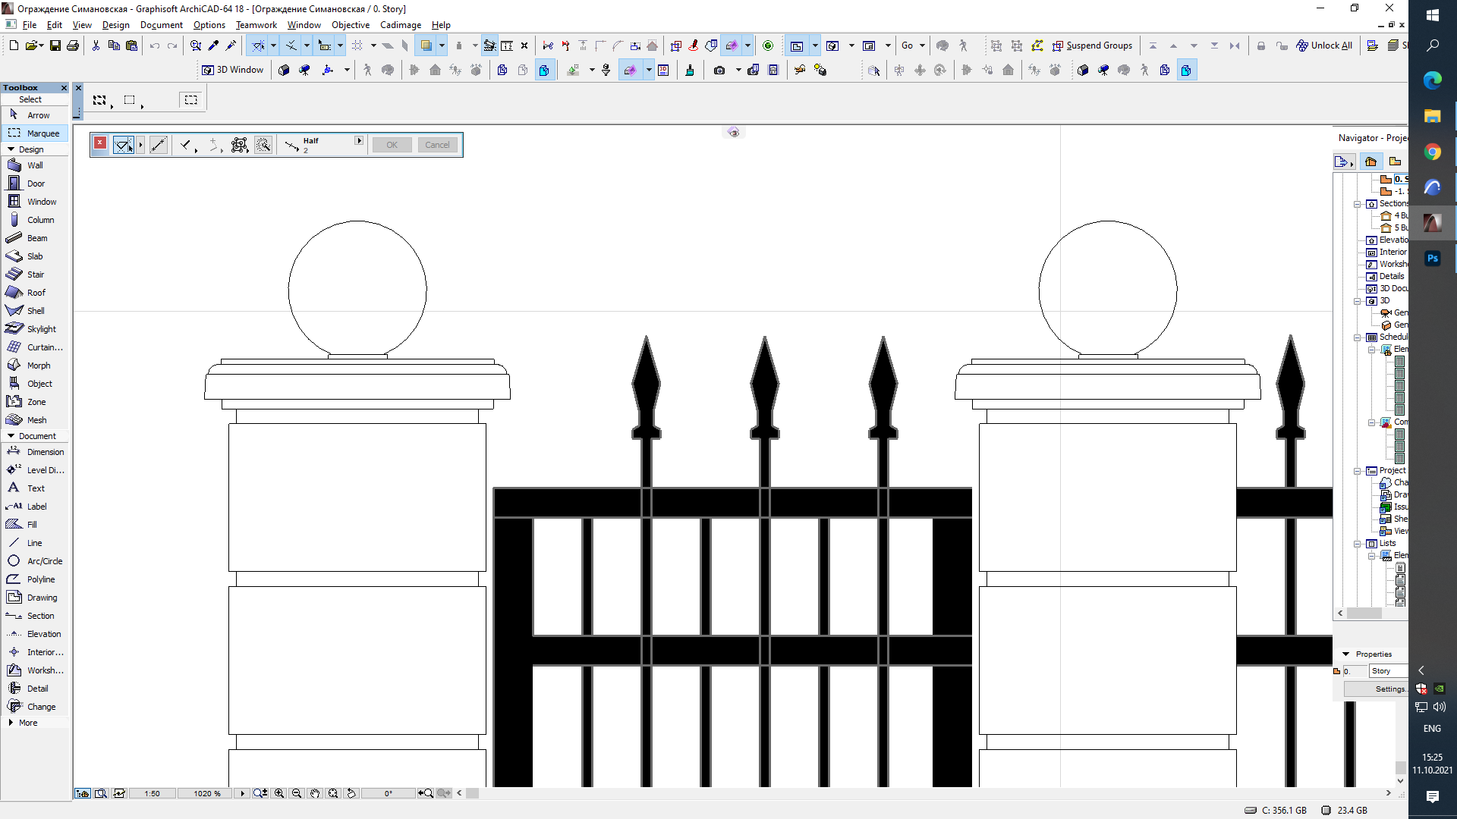Image resolution: width=1457 pixels, height=819 pixels.
Task: Click the 1020 % zoom value field
Action: (206, 793)
